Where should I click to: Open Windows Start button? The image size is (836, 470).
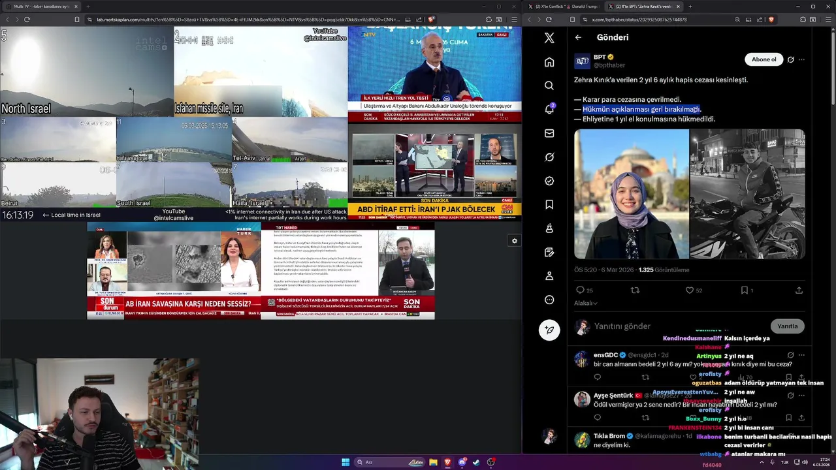pyautogui.click(x=346, y=462)
